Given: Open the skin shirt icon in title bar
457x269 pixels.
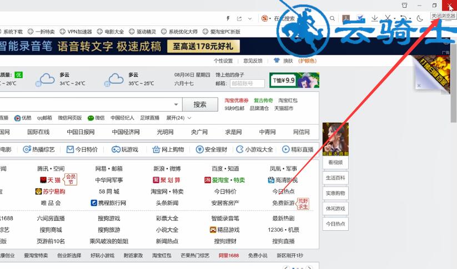Looking at the screenshot, I should point(405,5).
